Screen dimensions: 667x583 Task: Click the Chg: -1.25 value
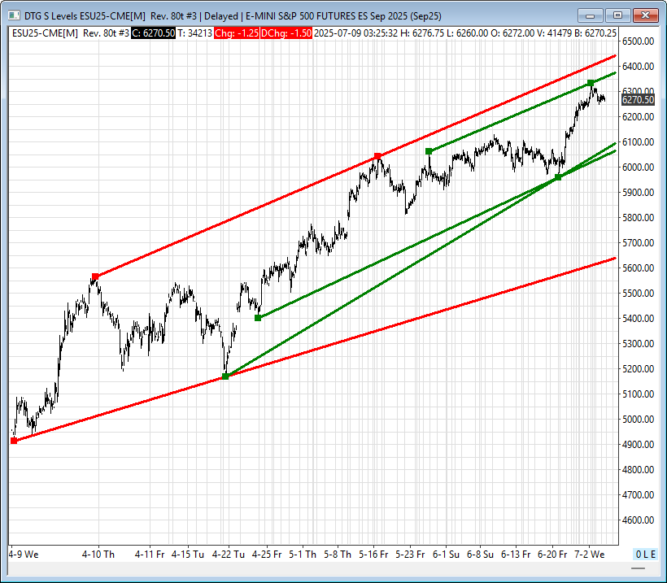click(237, 33)
